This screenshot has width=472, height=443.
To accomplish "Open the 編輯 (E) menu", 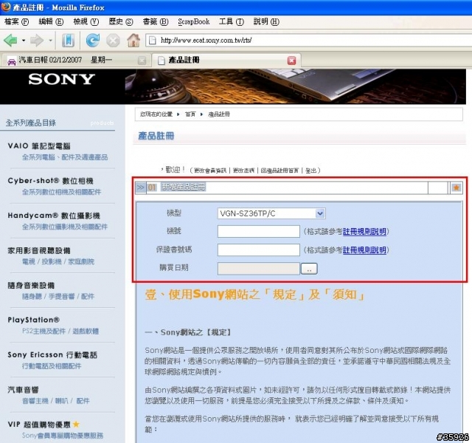I will pyautogui.click(x=51, y=21).
